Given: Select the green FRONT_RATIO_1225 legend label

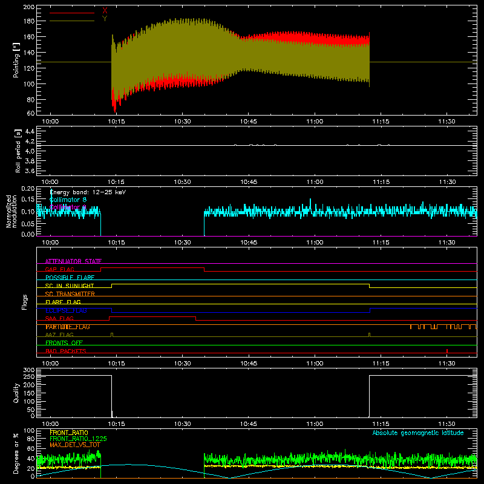Looking at the screenshot, I should pos(79,439).
